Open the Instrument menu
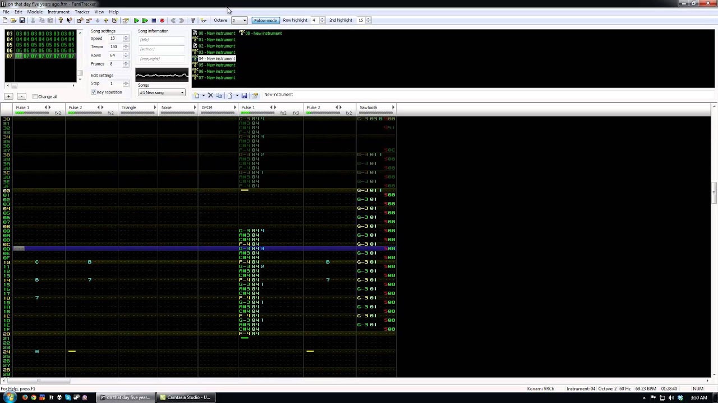Screen dimensions: 718x403 click(58, 12)
